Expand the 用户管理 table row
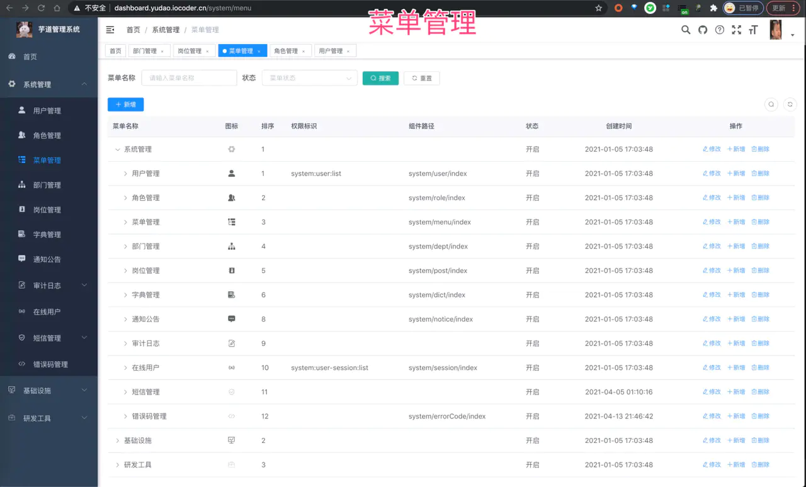This screenshot has width=806, height=487. [125, 174]
